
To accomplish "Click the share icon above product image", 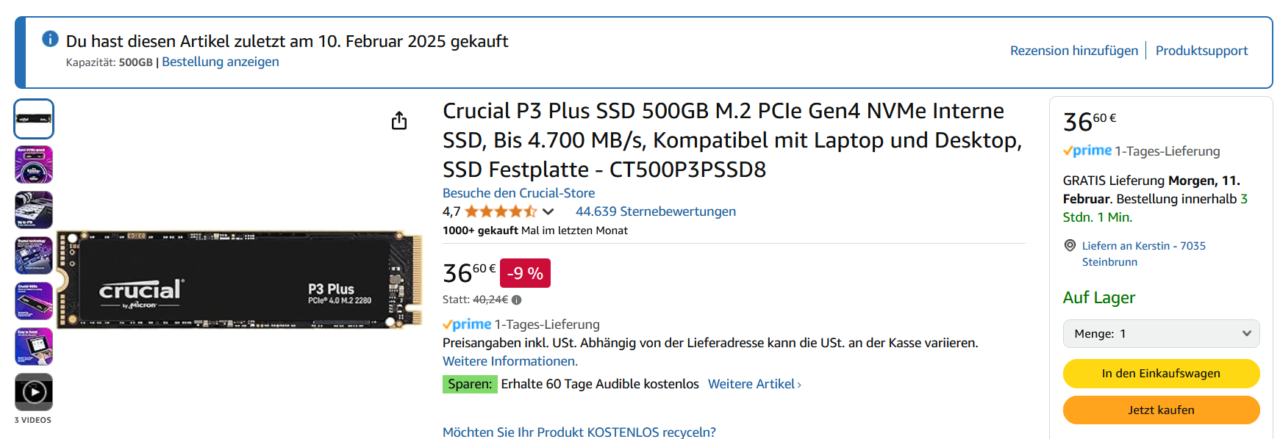I will (x=399, y=120).
